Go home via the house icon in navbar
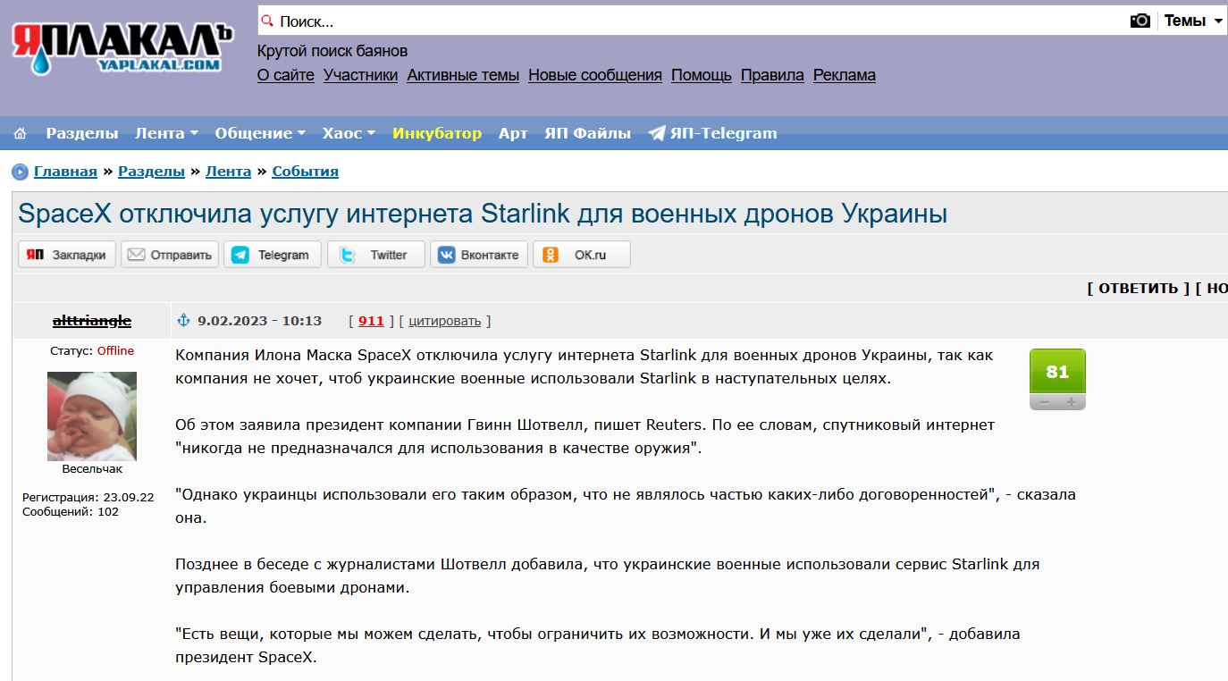 click(x=21, y=134)
